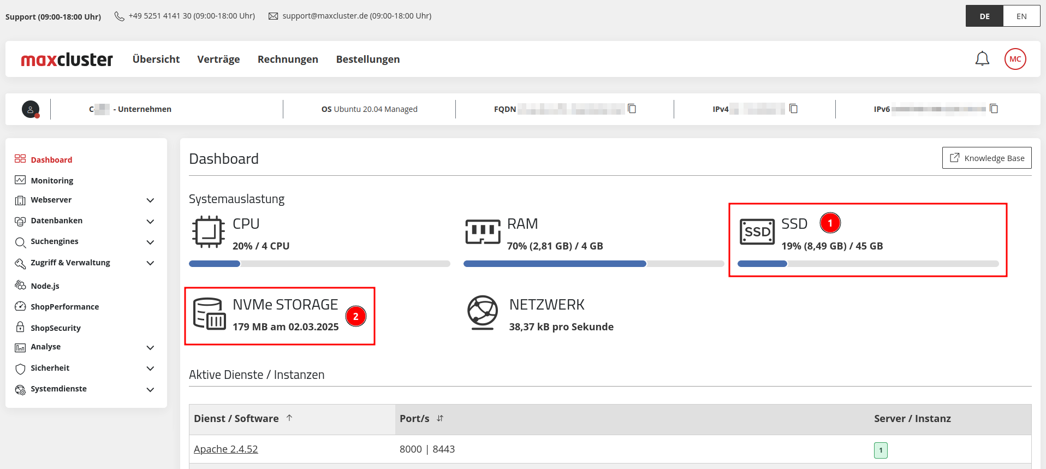This screenshot has width=1046, height=469.
Task: Open the Übersicht menu item
Action: point(156,59)
